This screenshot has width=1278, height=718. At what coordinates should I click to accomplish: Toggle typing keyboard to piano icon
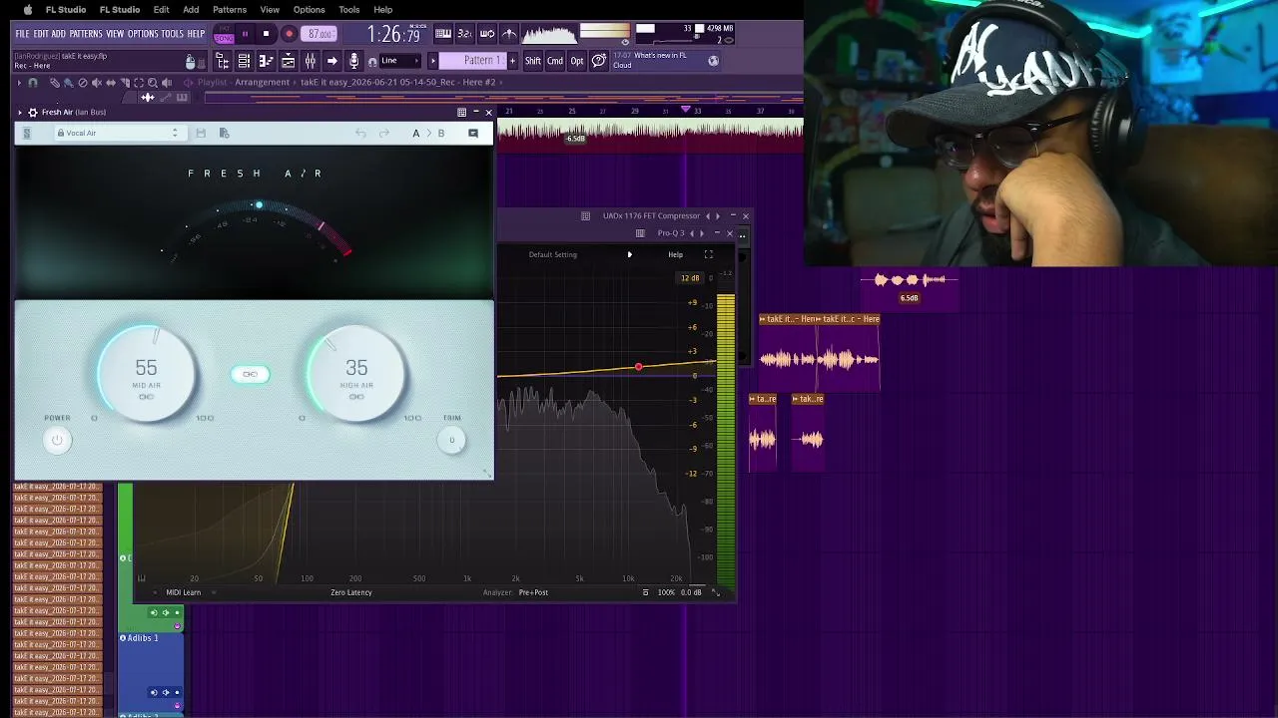click(x=443, y=34)
